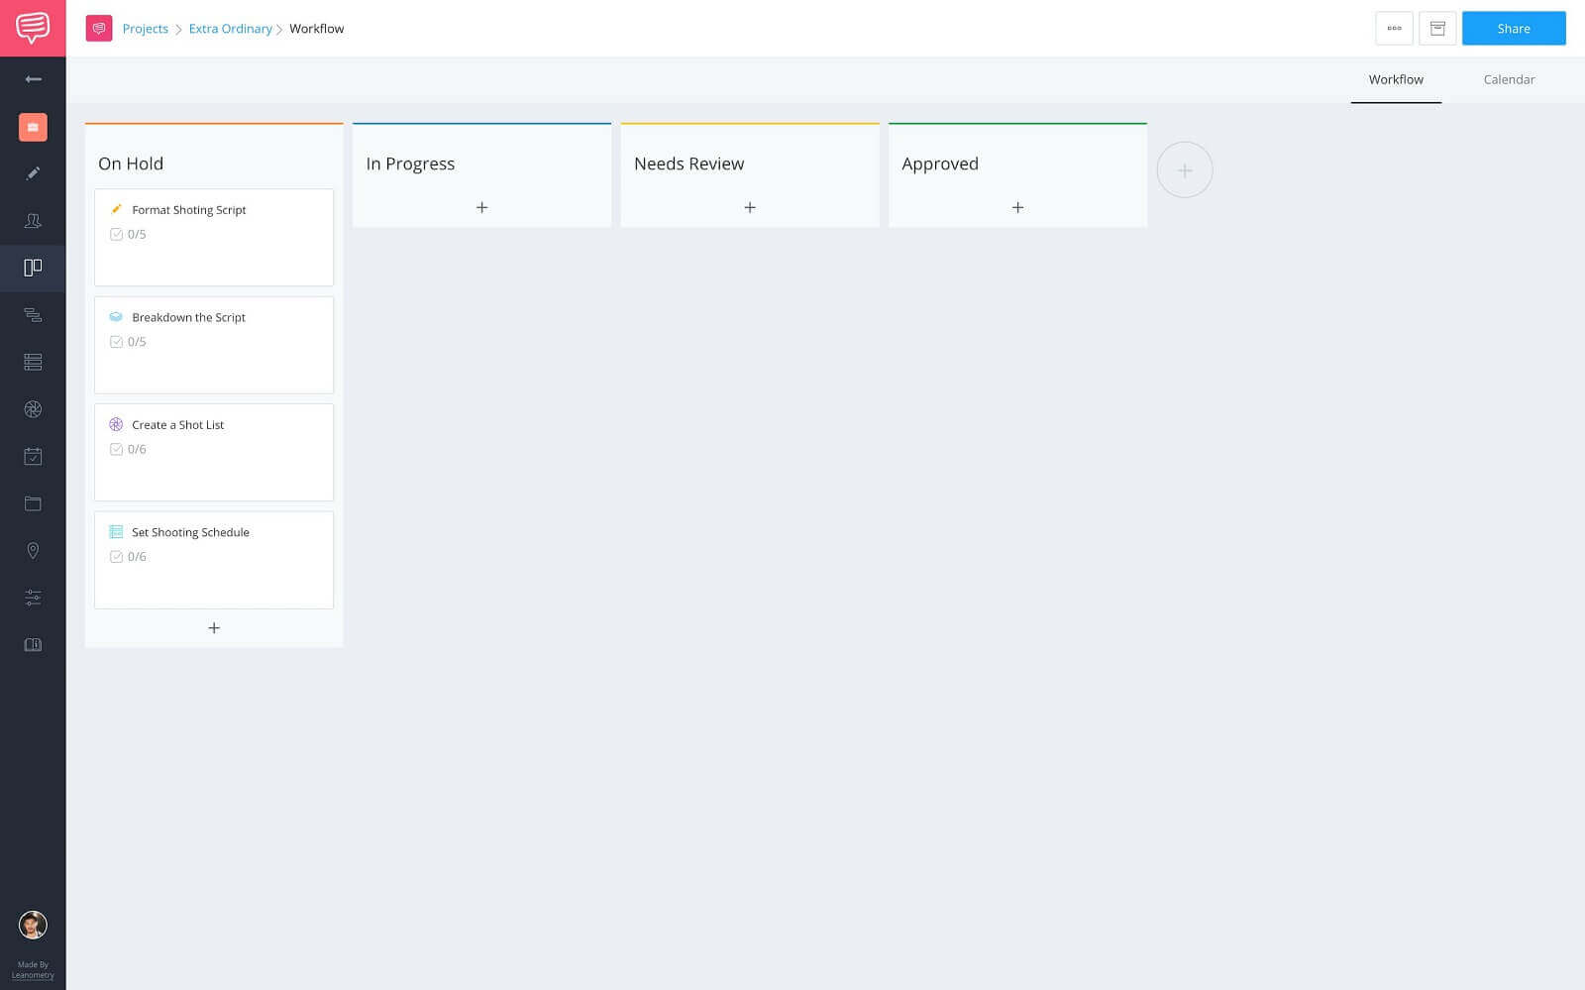The image size is (1585, 990).
Task: Open the script writing pencil icon
Action: (x=33, y=173)
